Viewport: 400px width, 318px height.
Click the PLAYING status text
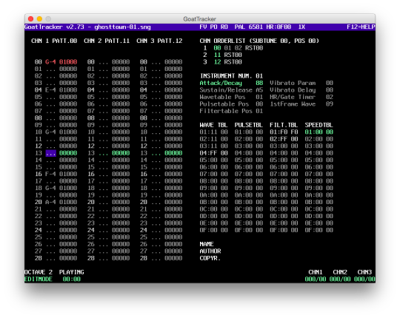coord(72,272)
